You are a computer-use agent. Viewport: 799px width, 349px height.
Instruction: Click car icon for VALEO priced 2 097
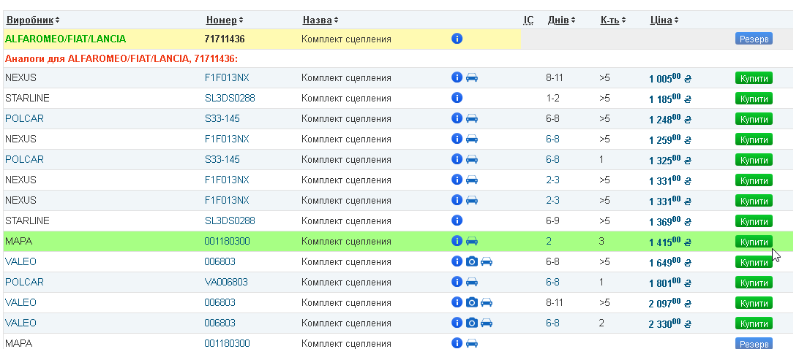(487, 302)
